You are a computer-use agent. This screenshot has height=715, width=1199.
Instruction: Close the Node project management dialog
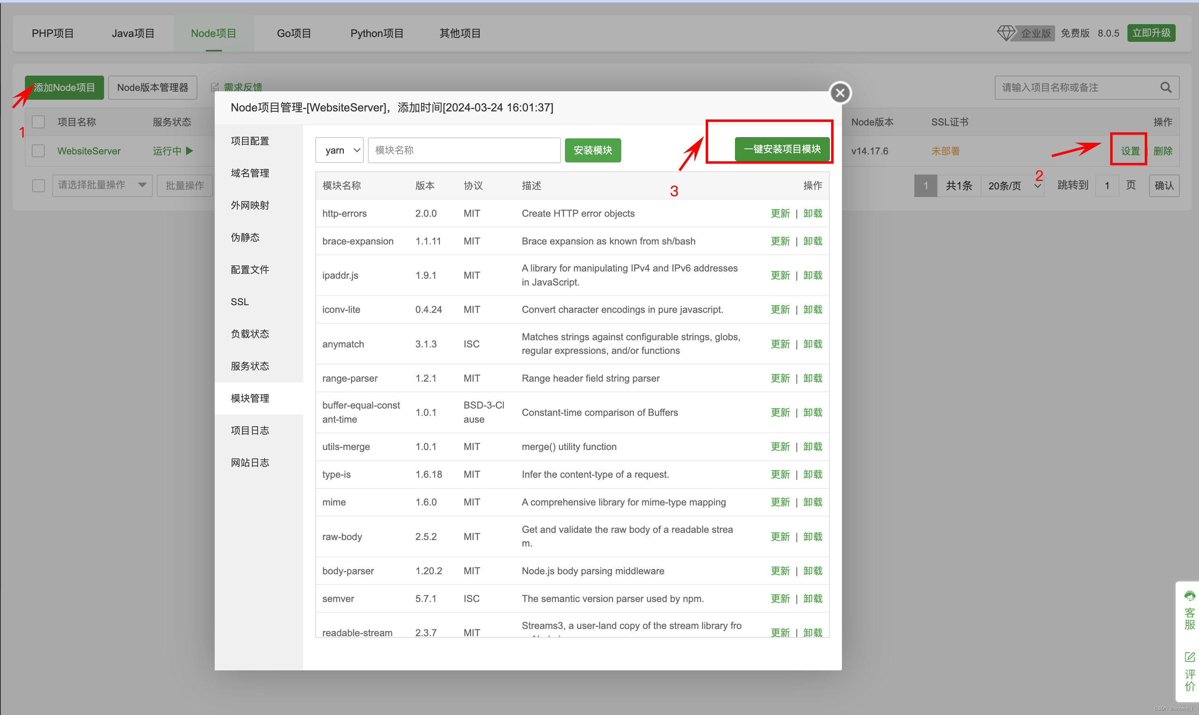(x=840, y=93)
